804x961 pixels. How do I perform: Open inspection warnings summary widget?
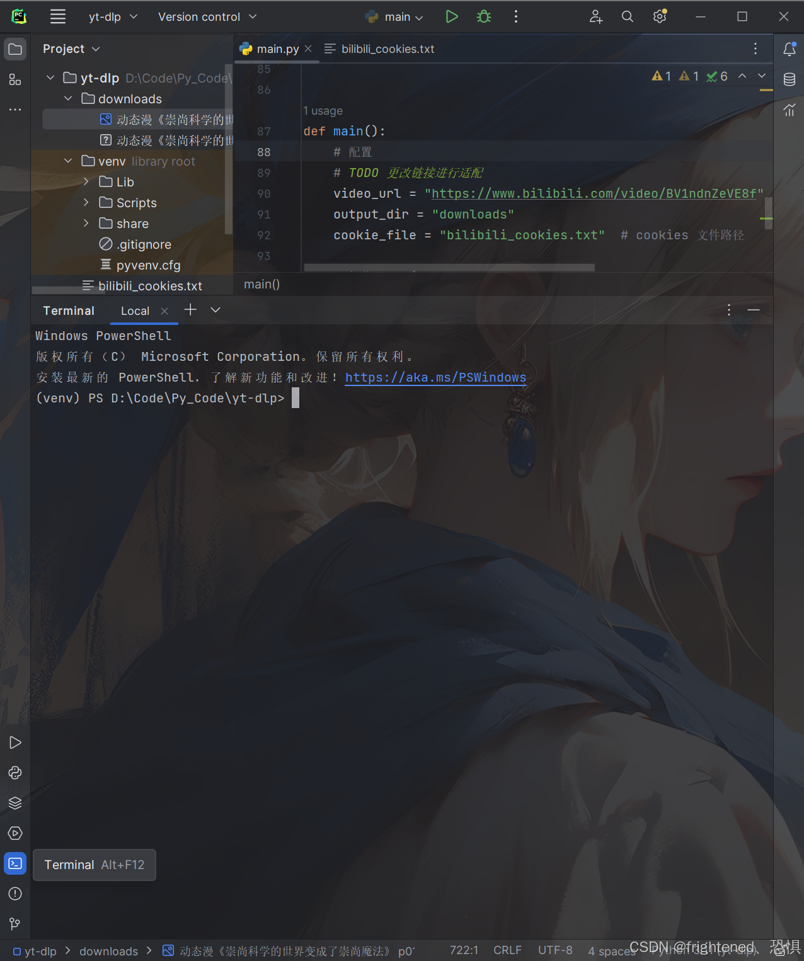point(689,76)
